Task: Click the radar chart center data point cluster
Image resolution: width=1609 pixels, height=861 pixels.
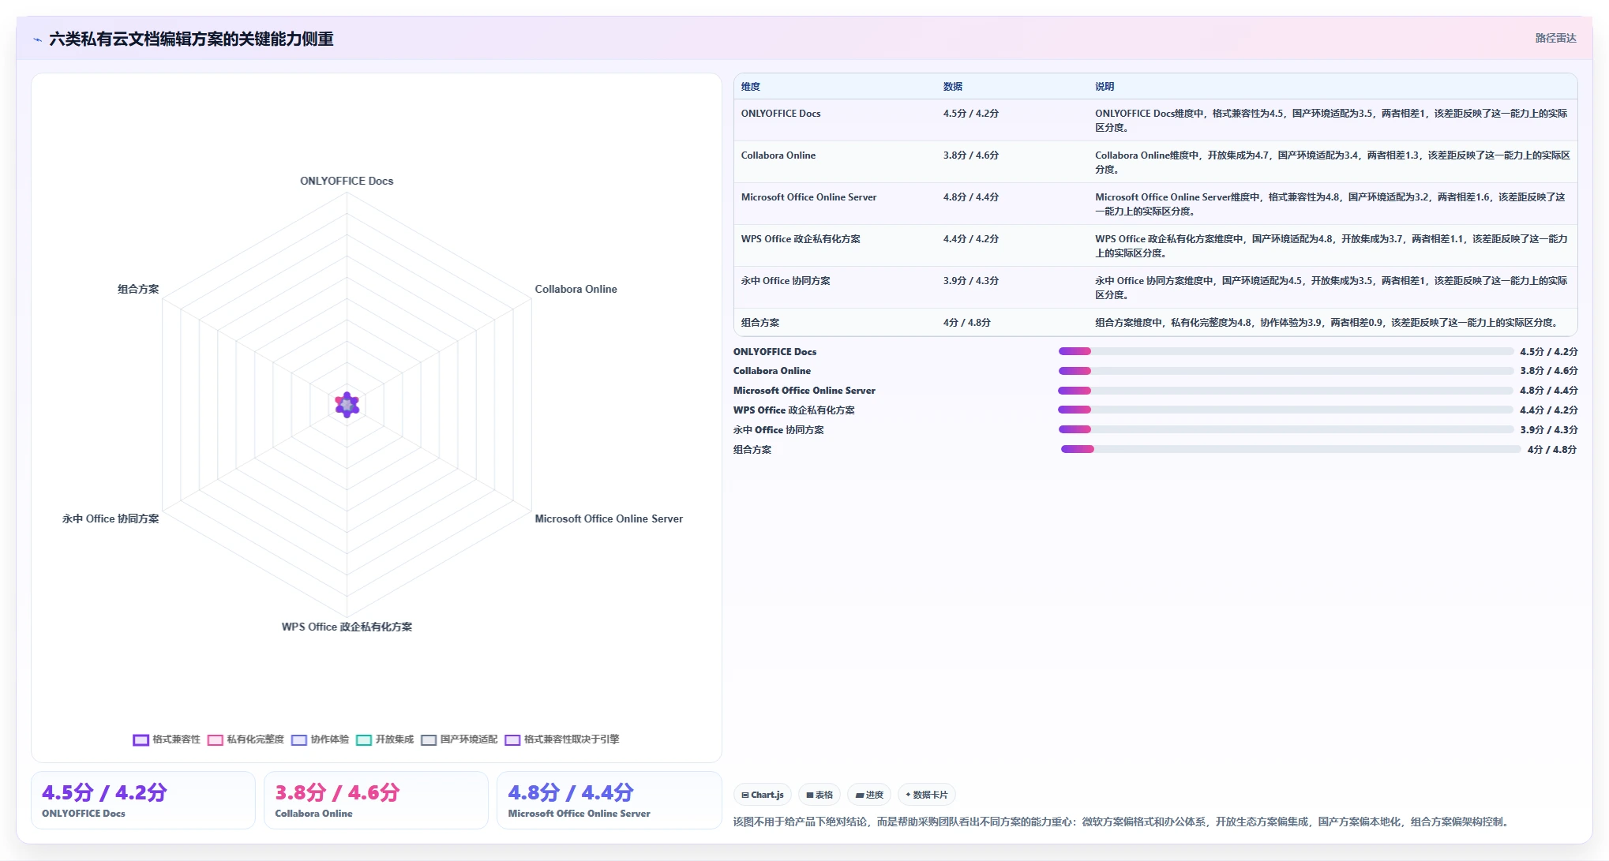Action: coord(347,405)
